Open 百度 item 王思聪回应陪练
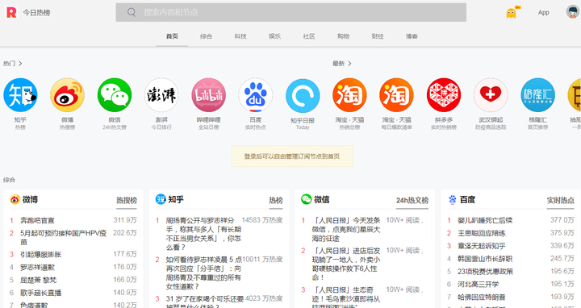The height and width of the screenshot is (308, 581). coord(482,233)
